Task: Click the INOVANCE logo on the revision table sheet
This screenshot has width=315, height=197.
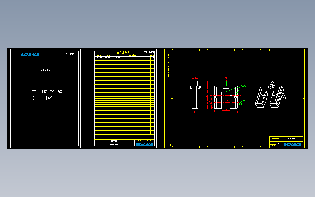Action: coord(145,144)
